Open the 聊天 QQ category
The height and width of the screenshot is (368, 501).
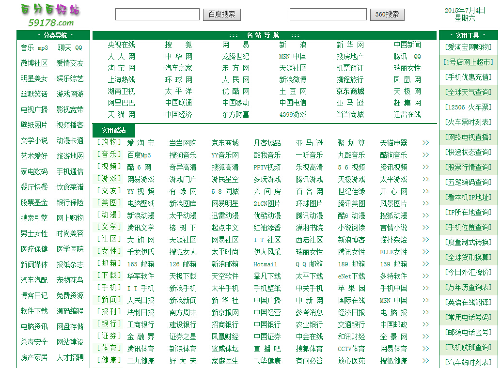pyautogui.click(x=70, y=48)
